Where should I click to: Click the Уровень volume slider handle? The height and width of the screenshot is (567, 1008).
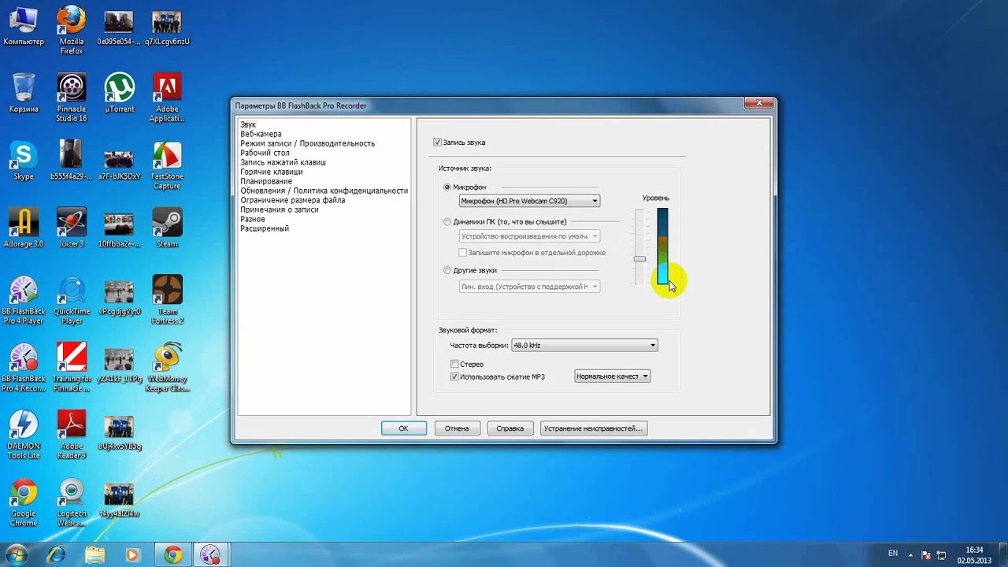point(639,259)
